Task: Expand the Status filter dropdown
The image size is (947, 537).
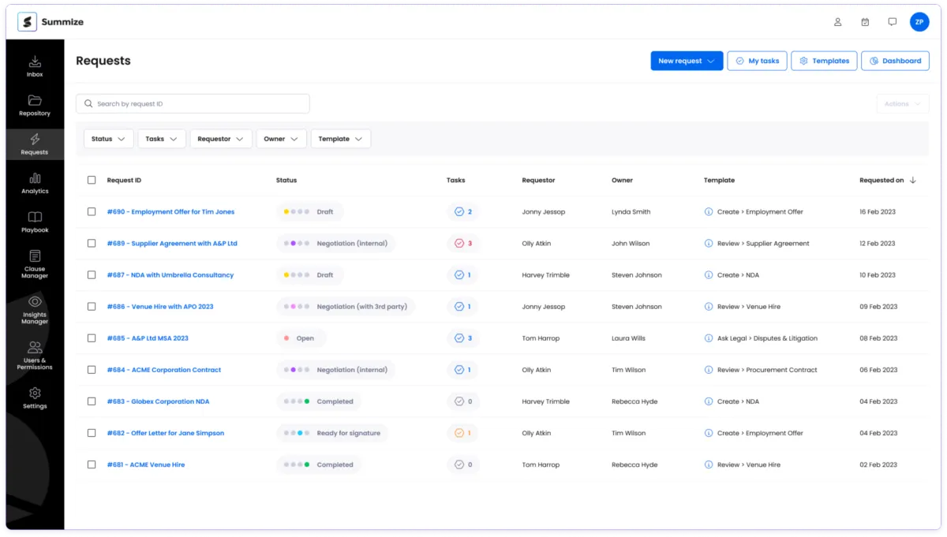Action: 109,139
